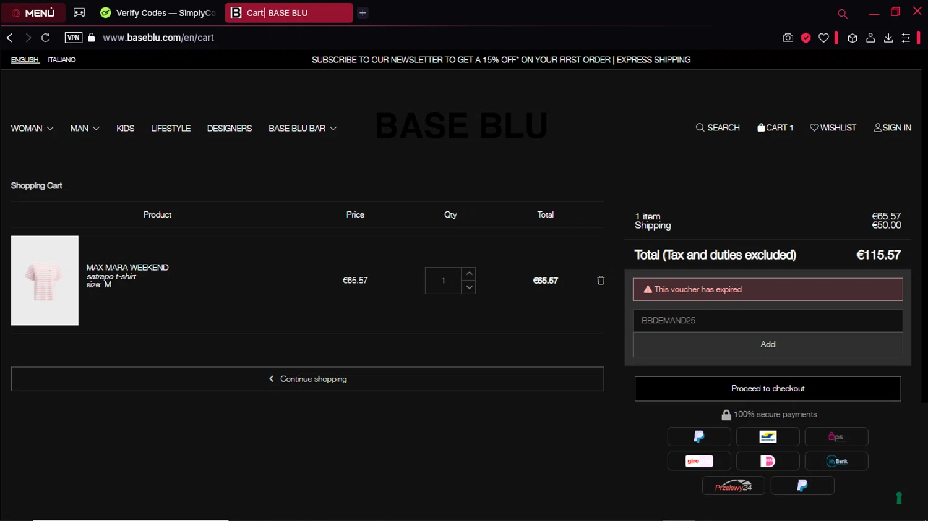928x521 pixels.
Task: Open the browser profile account icon
Action: 870,38
